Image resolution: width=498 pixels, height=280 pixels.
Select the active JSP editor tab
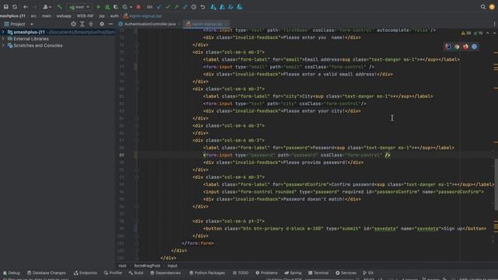click(x=205, y=24)
